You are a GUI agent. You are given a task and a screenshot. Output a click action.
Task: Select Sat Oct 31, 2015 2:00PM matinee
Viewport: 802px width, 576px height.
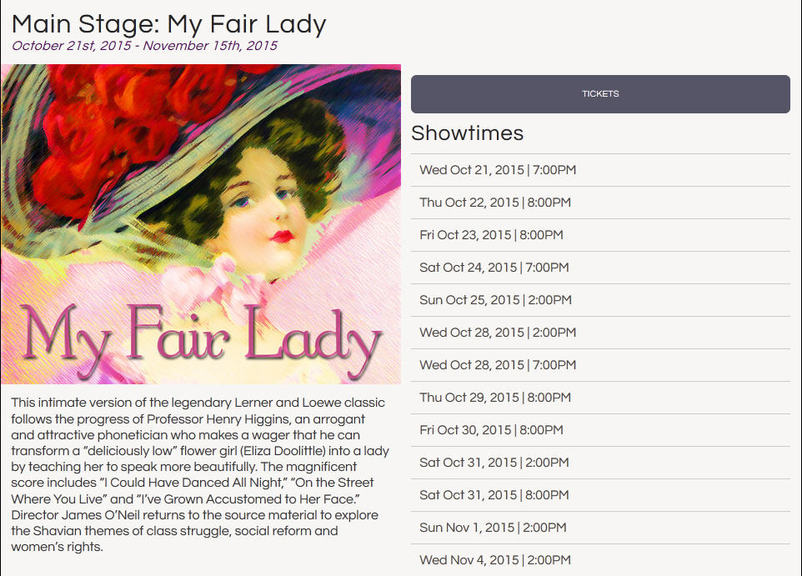tap(494, 463)
